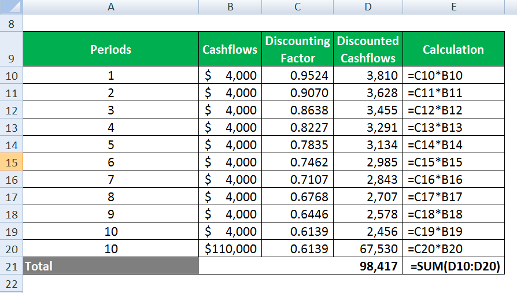
Task: Select column D header
Action: pyautogui.click(x=368, y=6)
